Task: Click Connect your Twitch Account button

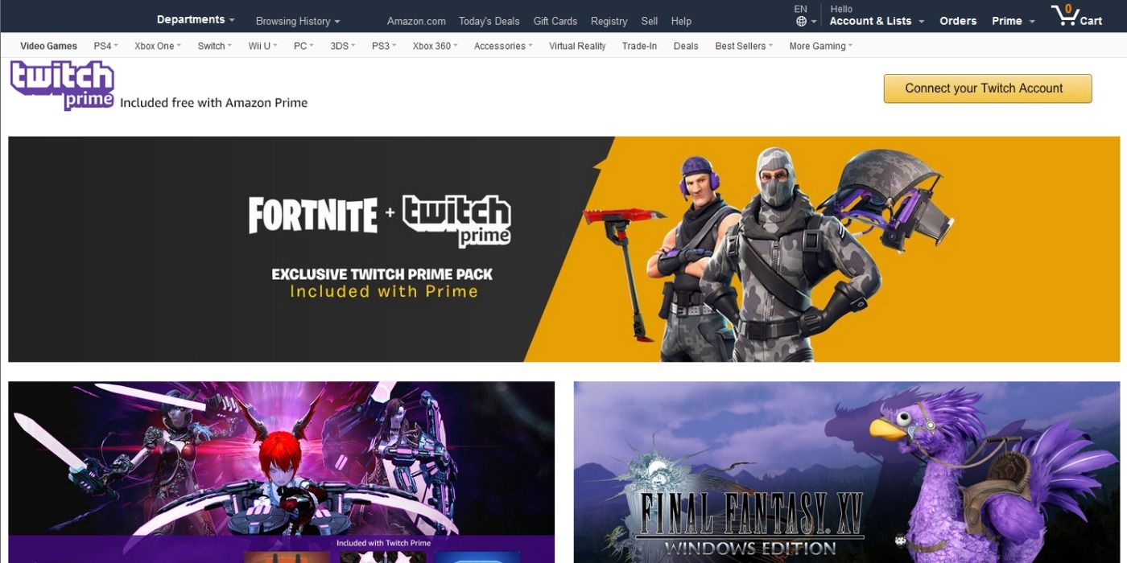Action: point(988,88)
